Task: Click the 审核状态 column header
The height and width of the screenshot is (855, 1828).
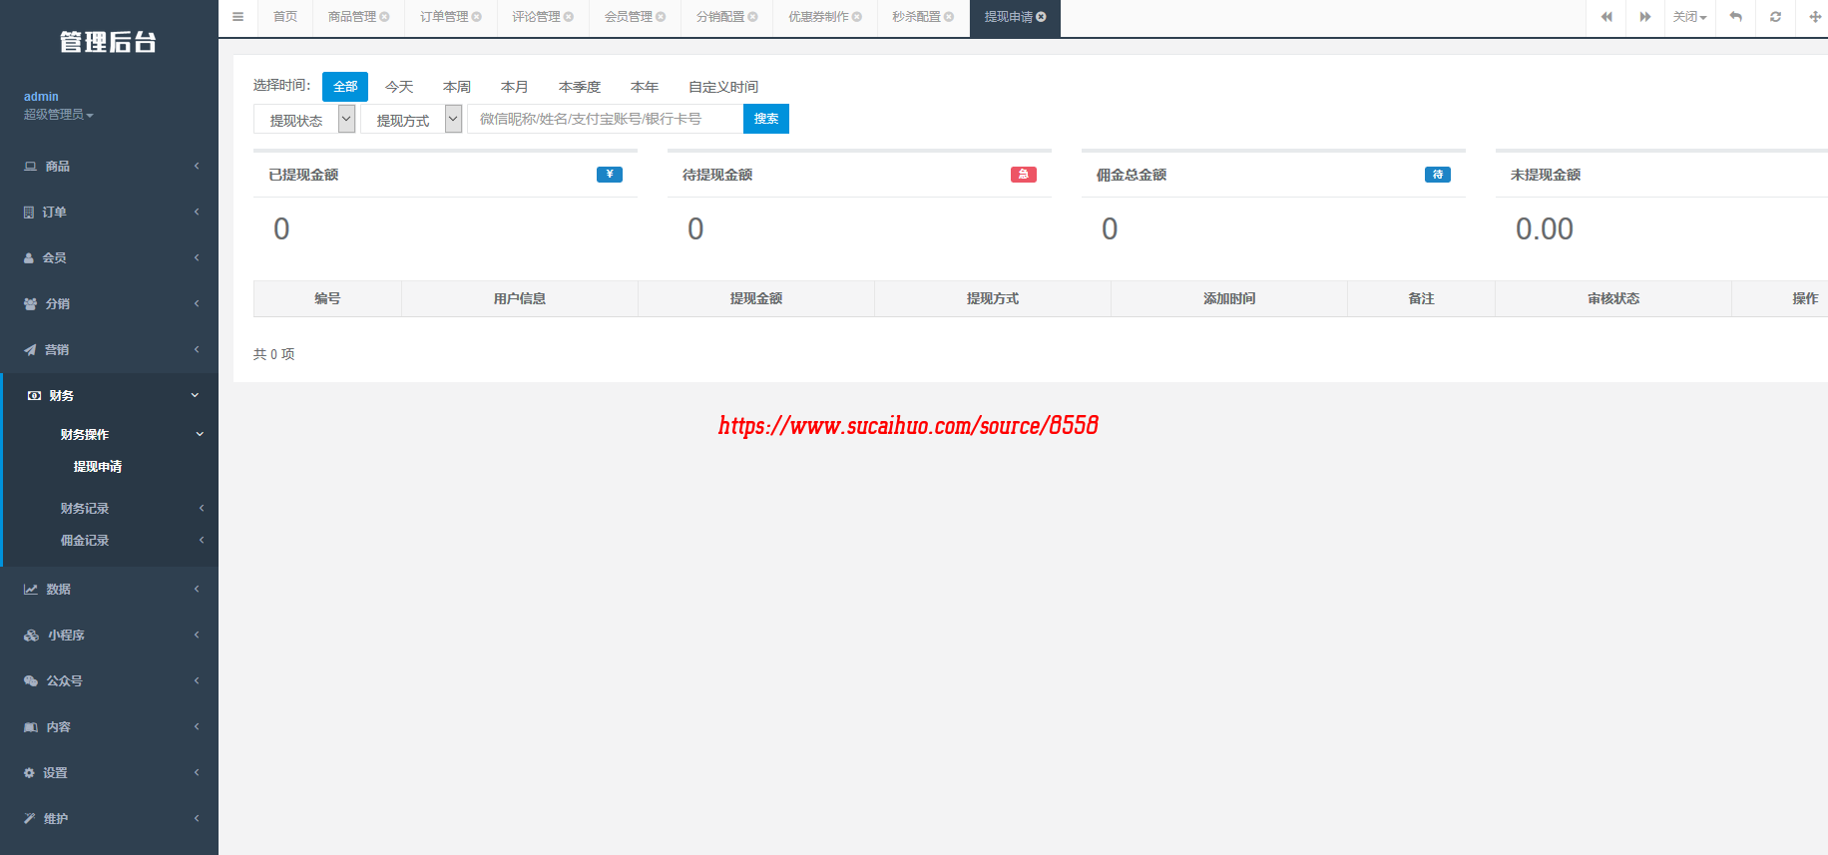Action: click(x=1613, y=298)
